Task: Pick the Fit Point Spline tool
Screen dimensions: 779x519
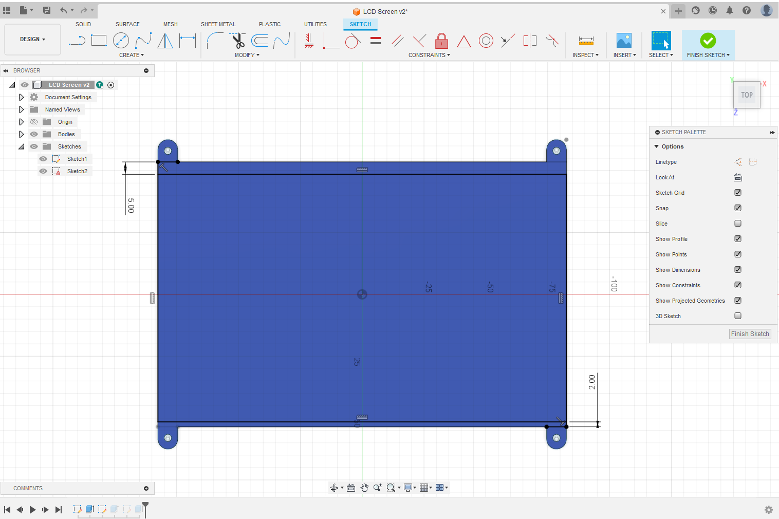Action: click(143, 41)
